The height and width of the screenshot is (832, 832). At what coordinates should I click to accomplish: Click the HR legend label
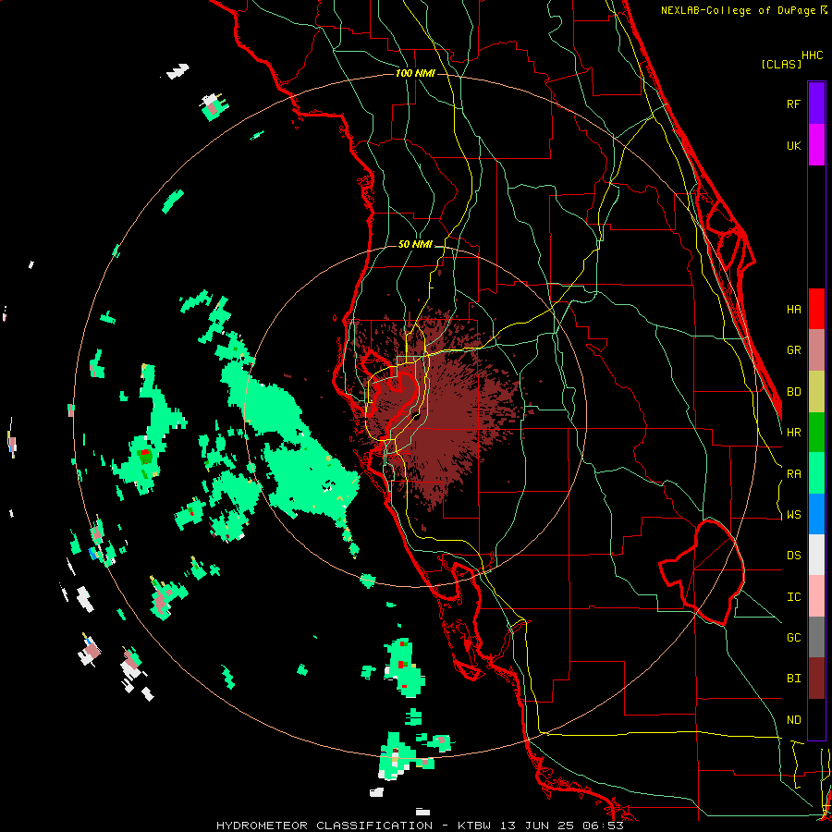pyautogui.click(x=793, y=433)
